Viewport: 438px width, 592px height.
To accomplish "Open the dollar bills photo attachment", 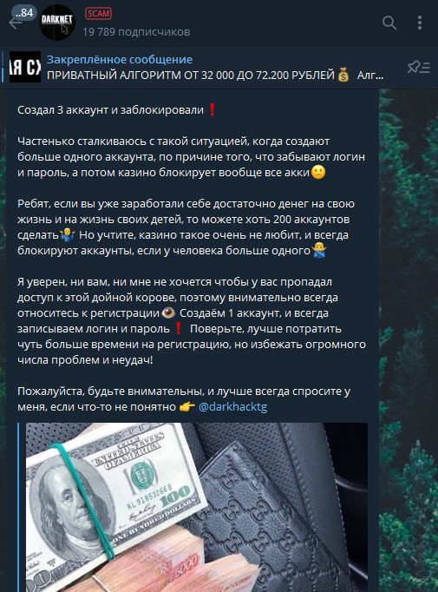I will tap(197, 507).
